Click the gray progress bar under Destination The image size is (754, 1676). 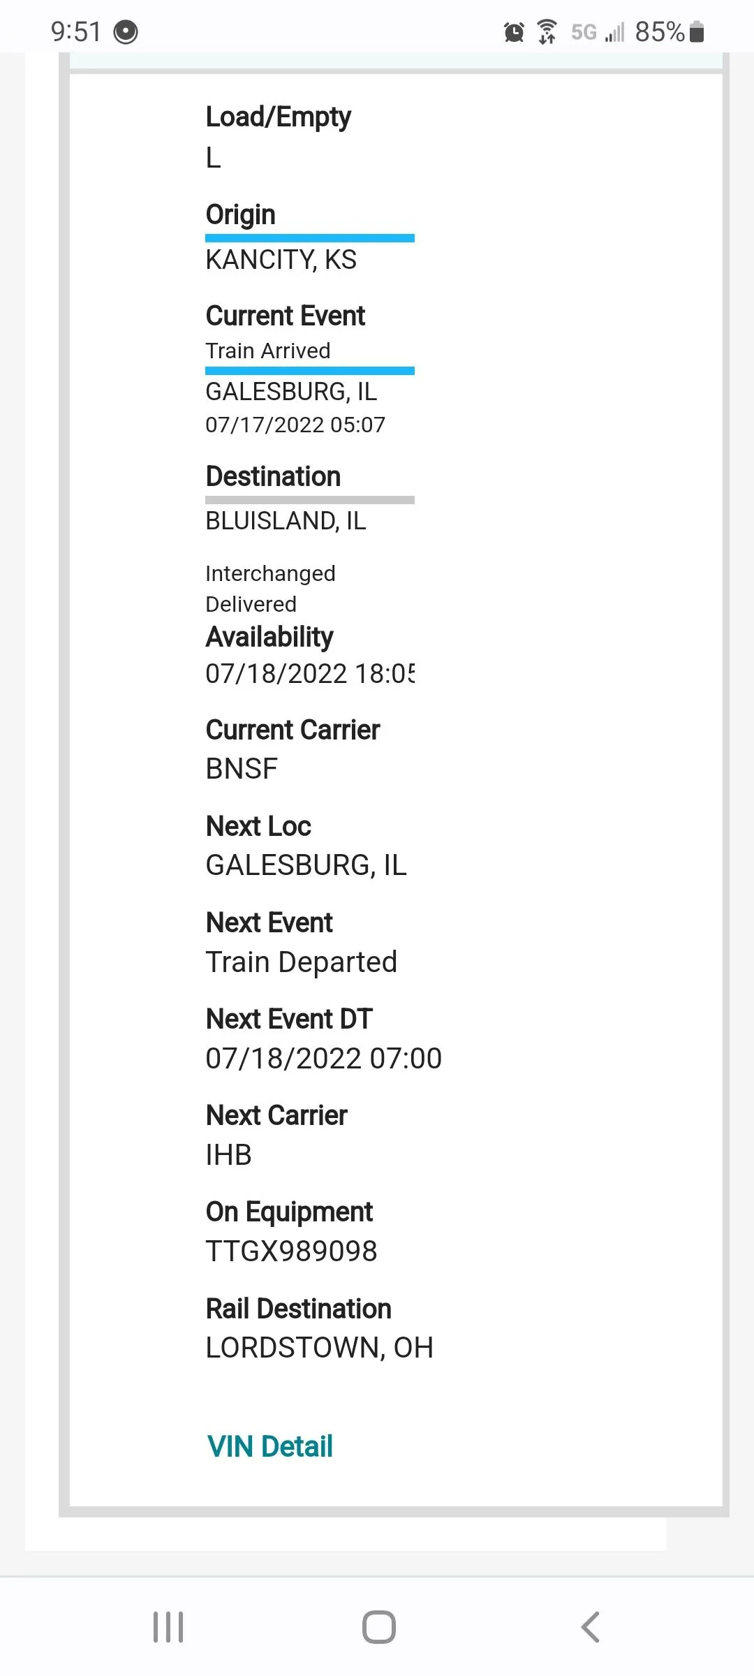(310, 500)
